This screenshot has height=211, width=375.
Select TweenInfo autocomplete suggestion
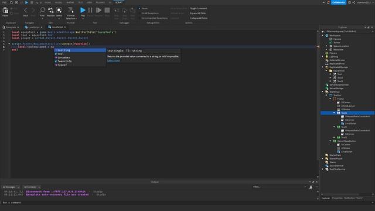click(x=80, y=61)
